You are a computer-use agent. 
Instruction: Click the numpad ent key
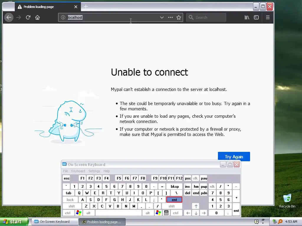tap(236, 210)
